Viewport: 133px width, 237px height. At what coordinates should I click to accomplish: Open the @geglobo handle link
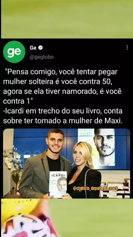(x=42, y=57)
